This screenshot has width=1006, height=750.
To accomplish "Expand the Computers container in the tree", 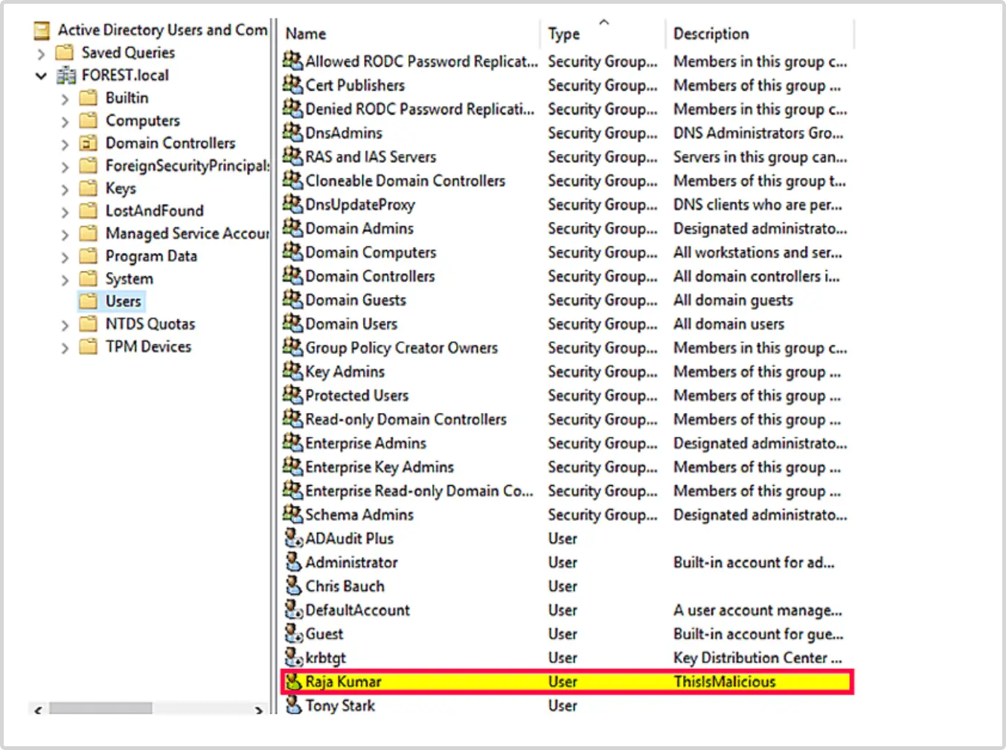I will click(65, 121).
